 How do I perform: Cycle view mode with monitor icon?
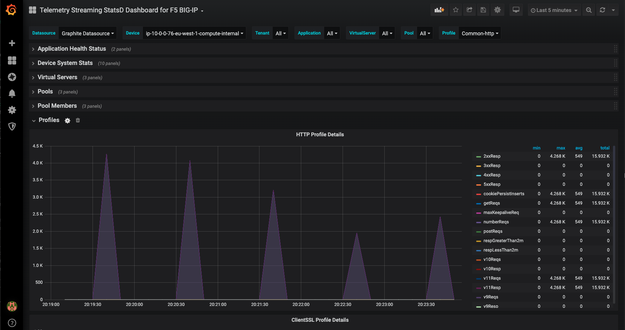(x=516, y=10)
